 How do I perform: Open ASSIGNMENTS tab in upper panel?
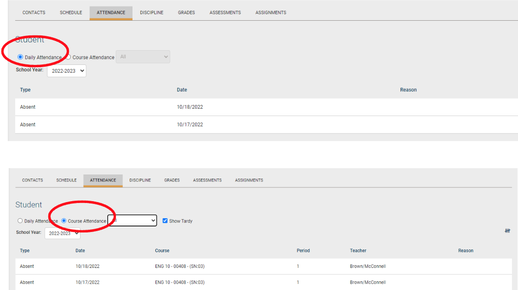click(x=271, y=12)
